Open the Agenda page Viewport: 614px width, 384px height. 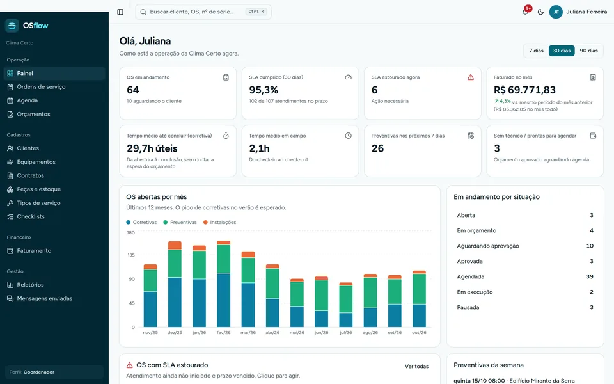tap(54, 100)
